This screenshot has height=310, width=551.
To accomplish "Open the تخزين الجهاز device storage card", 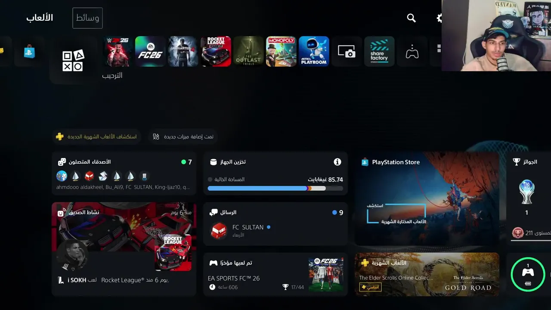I will pyautogui.click(x=275, y=173).
